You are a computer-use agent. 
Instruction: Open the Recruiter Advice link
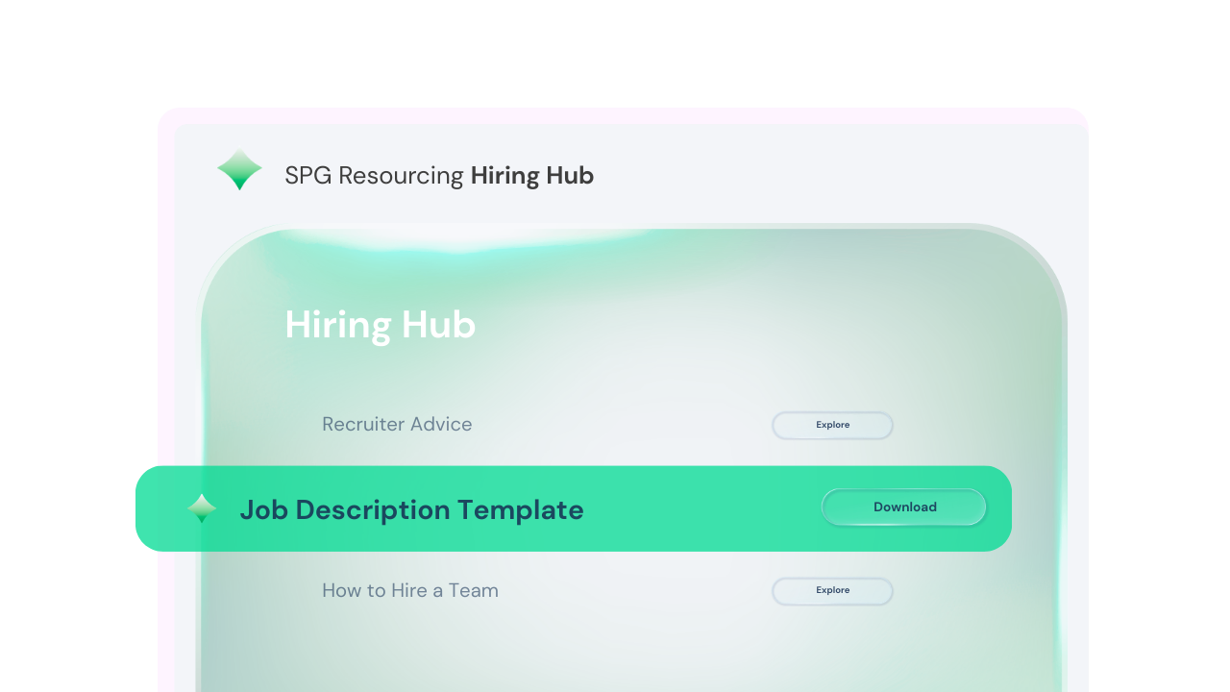[397, 424]
